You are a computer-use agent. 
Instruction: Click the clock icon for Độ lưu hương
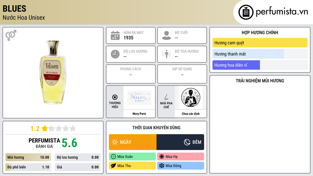[115, 54]
